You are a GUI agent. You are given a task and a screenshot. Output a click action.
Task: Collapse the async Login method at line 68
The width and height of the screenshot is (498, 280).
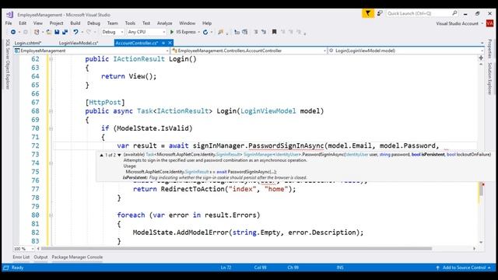(51, 111)
